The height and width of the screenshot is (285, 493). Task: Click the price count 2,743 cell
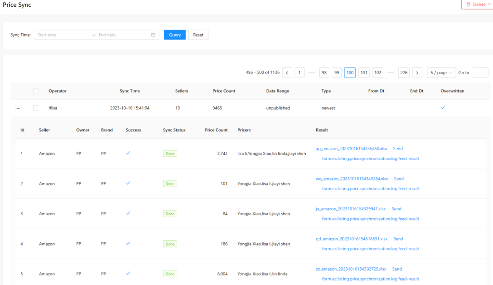222,154
